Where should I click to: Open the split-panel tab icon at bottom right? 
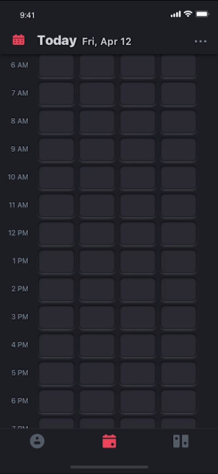pos(181,441)
